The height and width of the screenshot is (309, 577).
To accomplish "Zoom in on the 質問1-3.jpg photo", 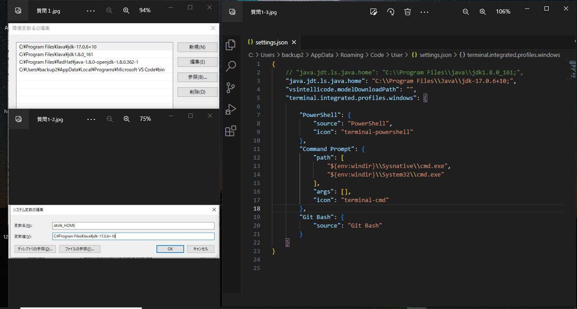I will 482,12.
